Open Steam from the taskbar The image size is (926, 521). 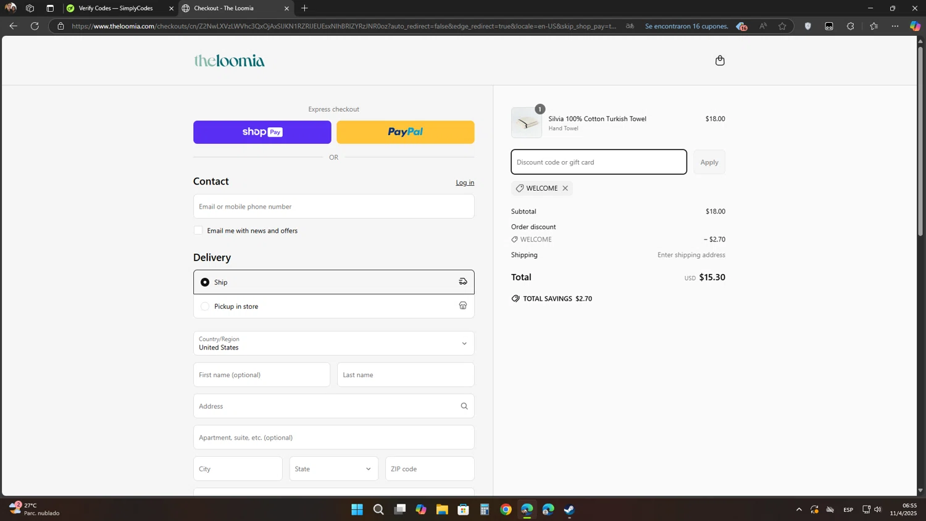click(x=569, y=509)
